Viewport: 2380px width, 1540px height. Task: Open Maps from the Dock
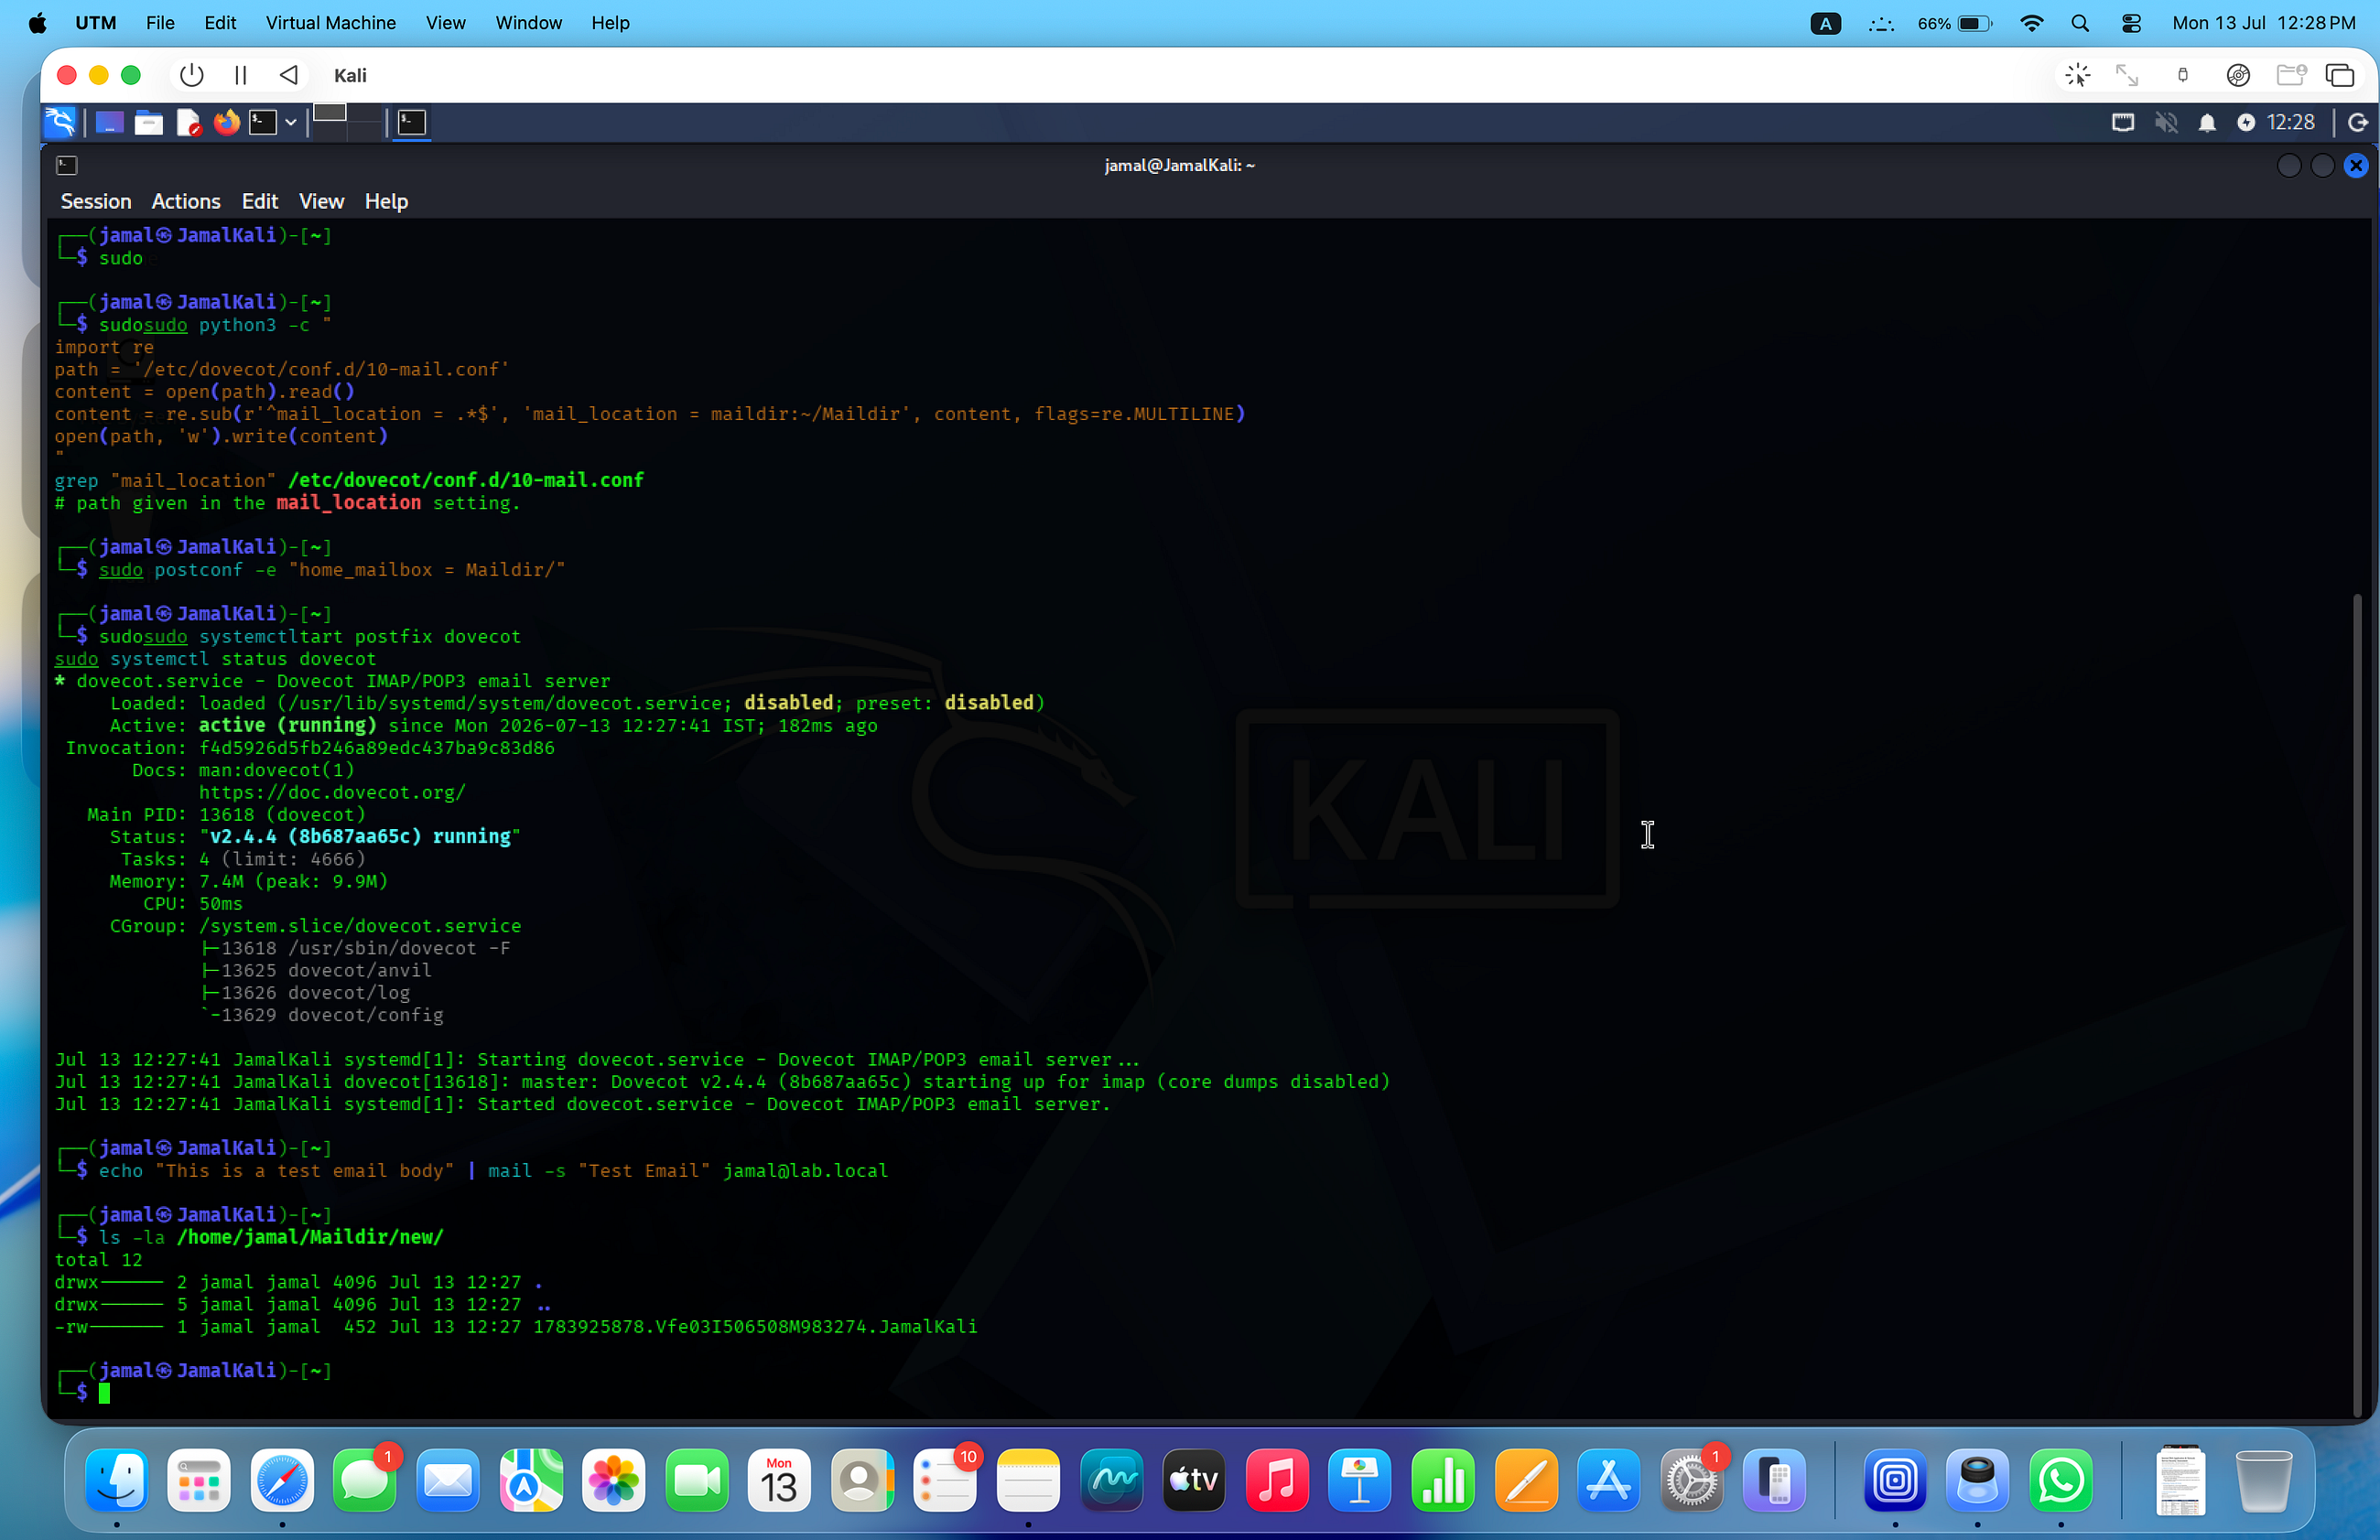(x=531, y=1481)
